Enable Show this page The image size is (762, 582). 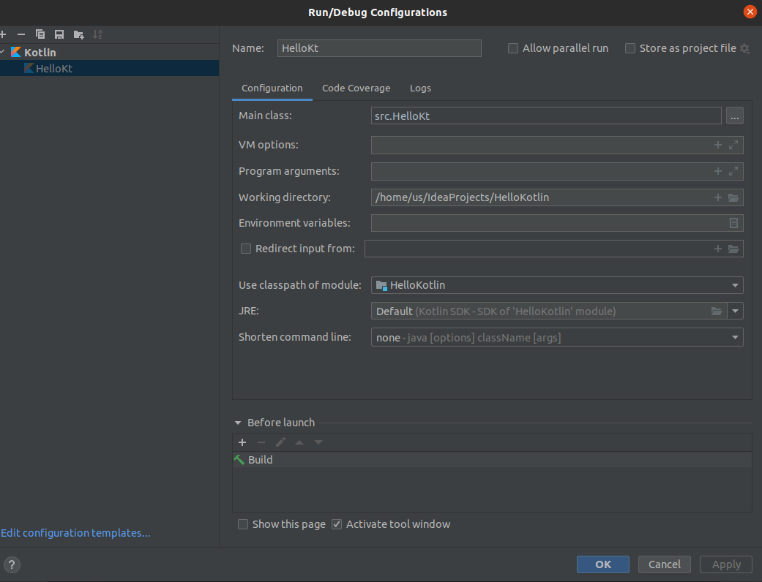(243, 524)
